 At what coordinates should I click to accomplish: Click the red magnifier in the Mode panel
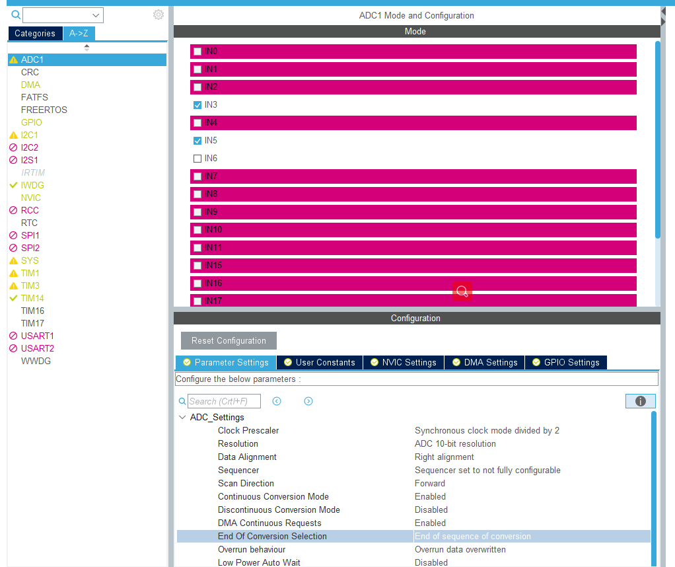(462, 291)
